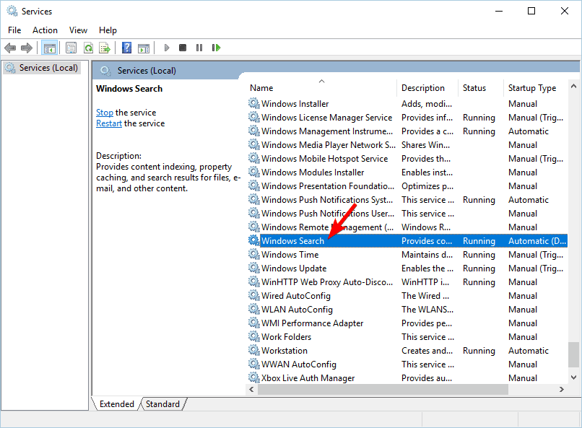
Task: Click the Services icon in the title bar
Action: pyautogui.click(x=12, y=11)
